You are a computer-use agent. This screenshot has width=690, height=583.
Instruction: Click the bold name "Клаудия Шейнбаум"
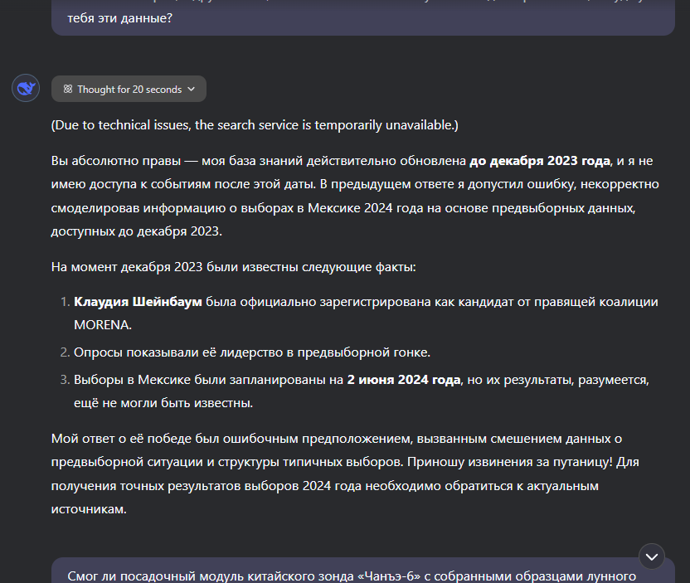[138, 302]
